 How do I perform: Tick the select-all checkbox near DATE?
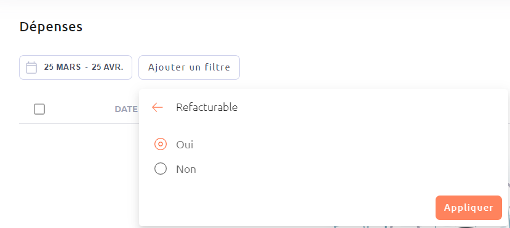coord(39,109)
